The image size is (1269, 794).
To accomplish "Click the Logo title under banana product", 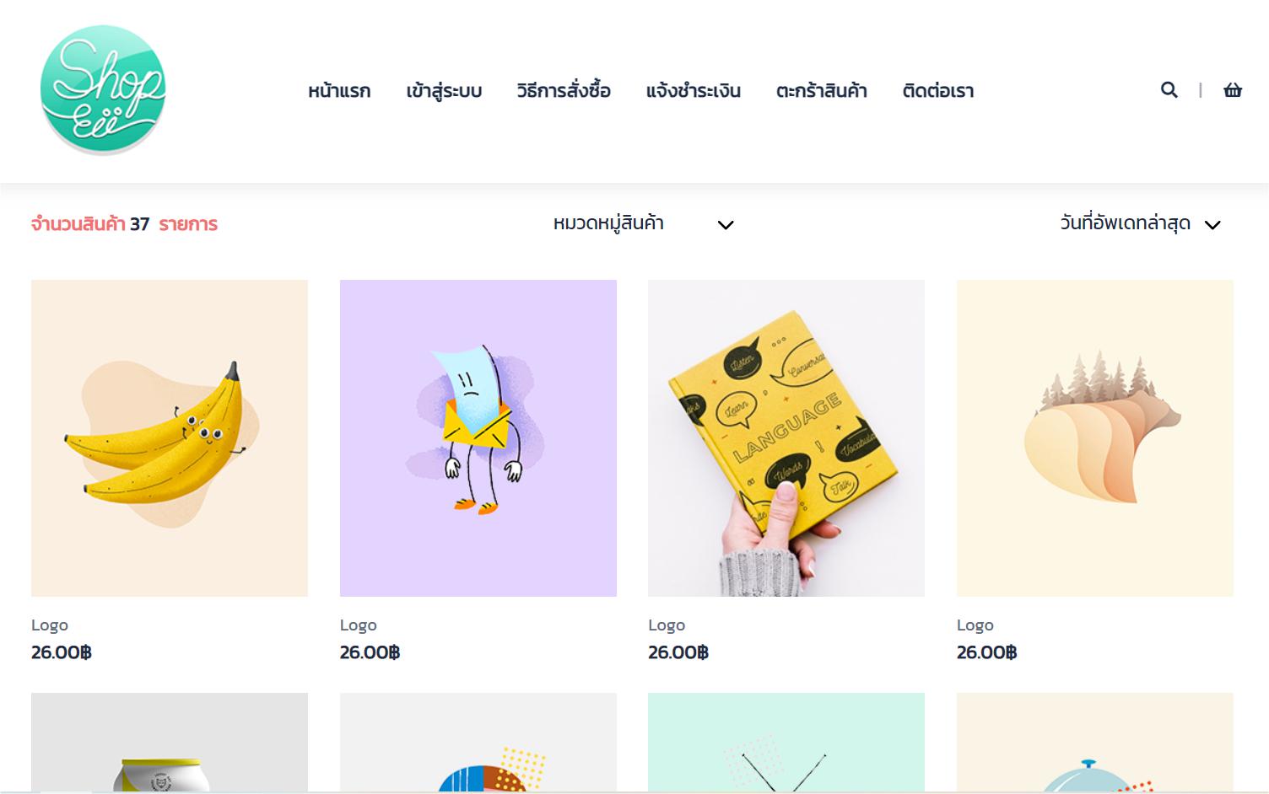I will pos(50,625).
